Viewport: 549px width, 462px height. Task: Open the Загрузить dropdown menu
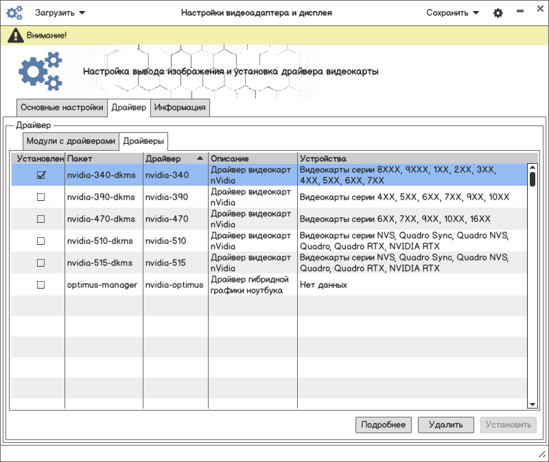[x=60, y=13]
